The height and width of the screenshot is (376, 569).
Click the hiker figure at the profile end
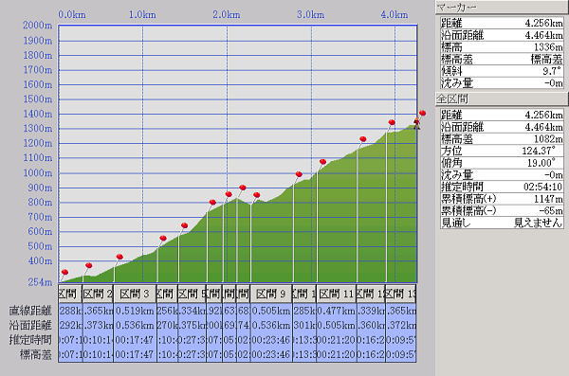[x=416, y=123]
